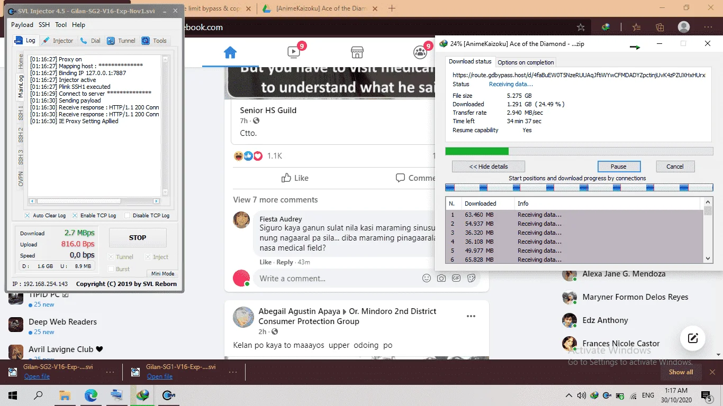Viewport: 723px width, 406px height.
Task: Open the SSH 3 vertical log tab
Action: tap(21, 158)
